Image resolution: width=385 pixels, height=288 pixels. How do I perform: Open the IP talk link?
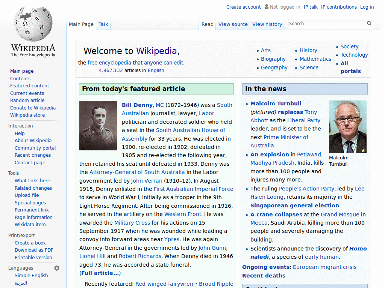click(311, 7)
